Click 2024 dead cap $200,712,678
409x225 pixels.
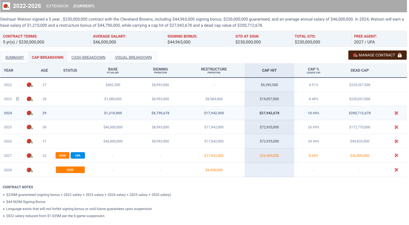[x=360, y=113]
